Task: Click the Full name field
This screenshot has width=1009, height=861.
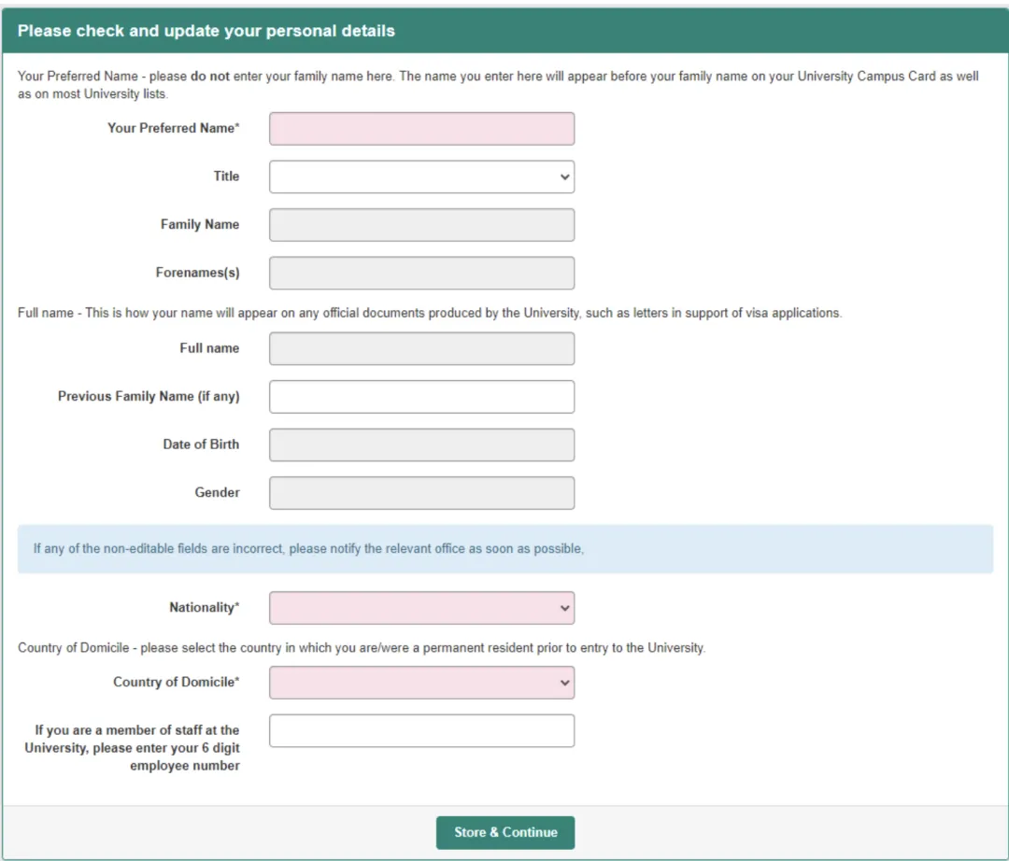Action: [421, 348]
